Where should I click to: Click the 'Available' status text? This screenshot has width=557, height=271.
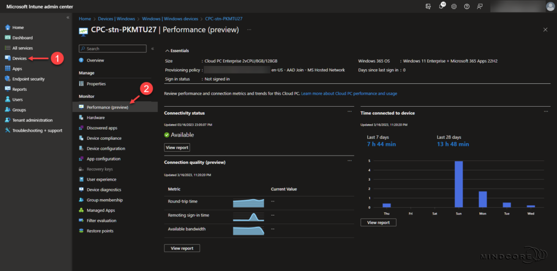[182, 135]
